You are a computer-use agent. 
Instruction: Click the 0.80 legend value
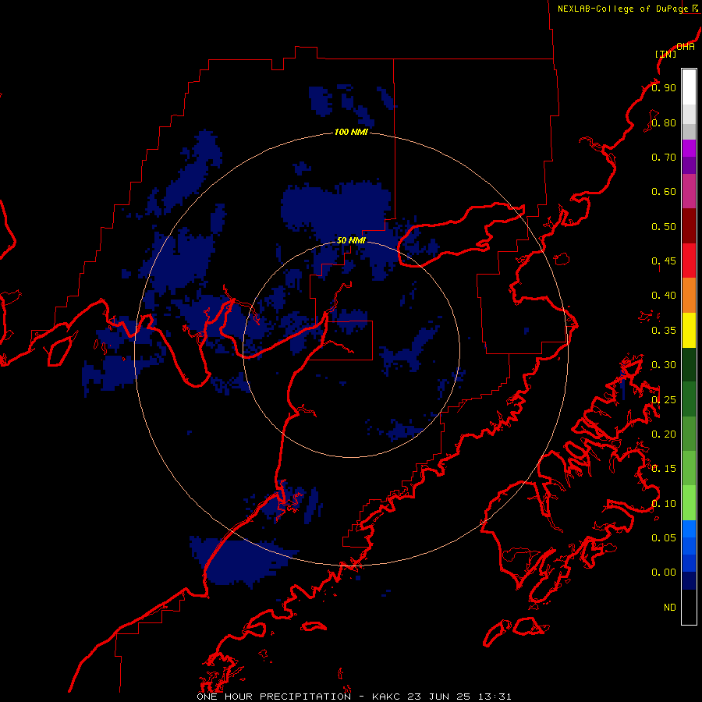pyautogui.click(x=664, y=122)
